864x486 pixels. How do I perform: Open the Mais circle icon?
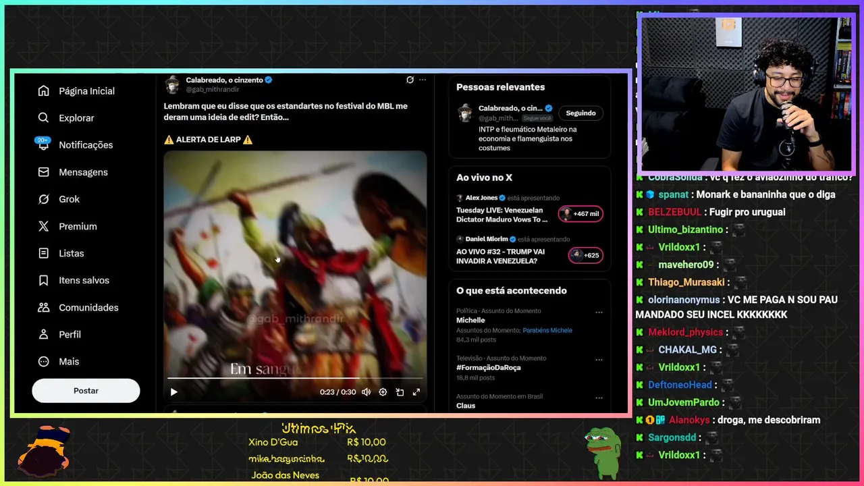pos(44,361)
